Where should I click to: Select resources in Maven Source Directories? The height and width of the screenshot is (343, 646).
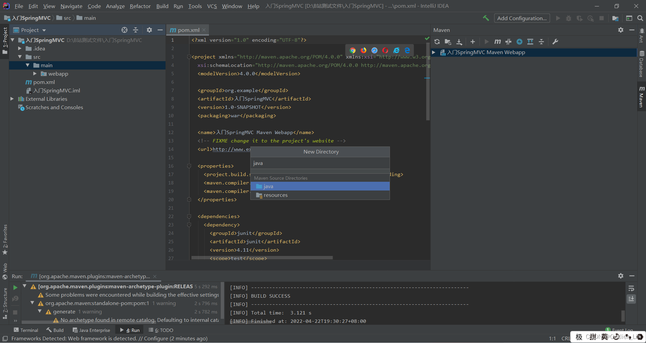[x=320, y=195]
